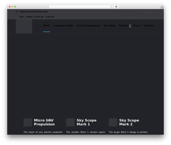Click the browser reload icon
Viewport: 171px width, 145px height.
click(x=111, y=7)
